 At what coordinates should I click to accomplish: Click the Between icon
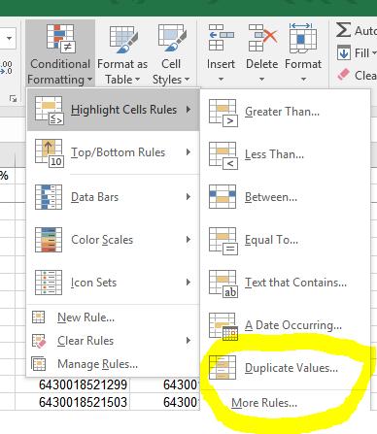click(x=223, y=197)
